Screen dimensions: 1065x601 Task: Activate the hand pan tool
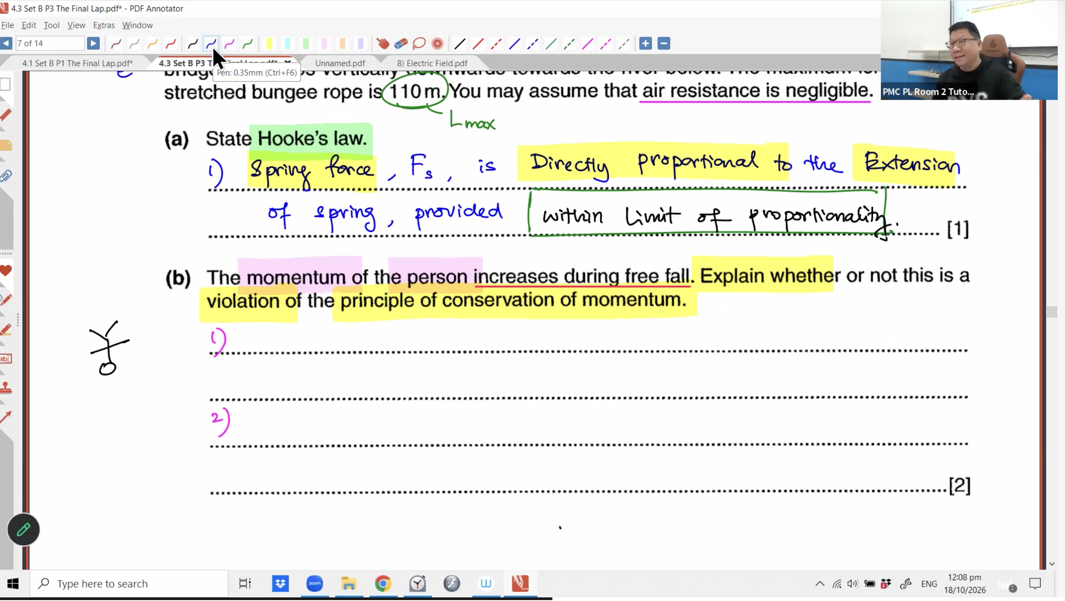click(383, 44)
